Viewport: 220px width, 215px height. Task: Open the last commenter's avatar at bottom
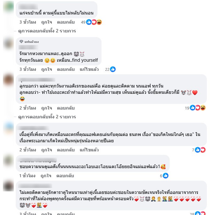click(x=8, y=186)
